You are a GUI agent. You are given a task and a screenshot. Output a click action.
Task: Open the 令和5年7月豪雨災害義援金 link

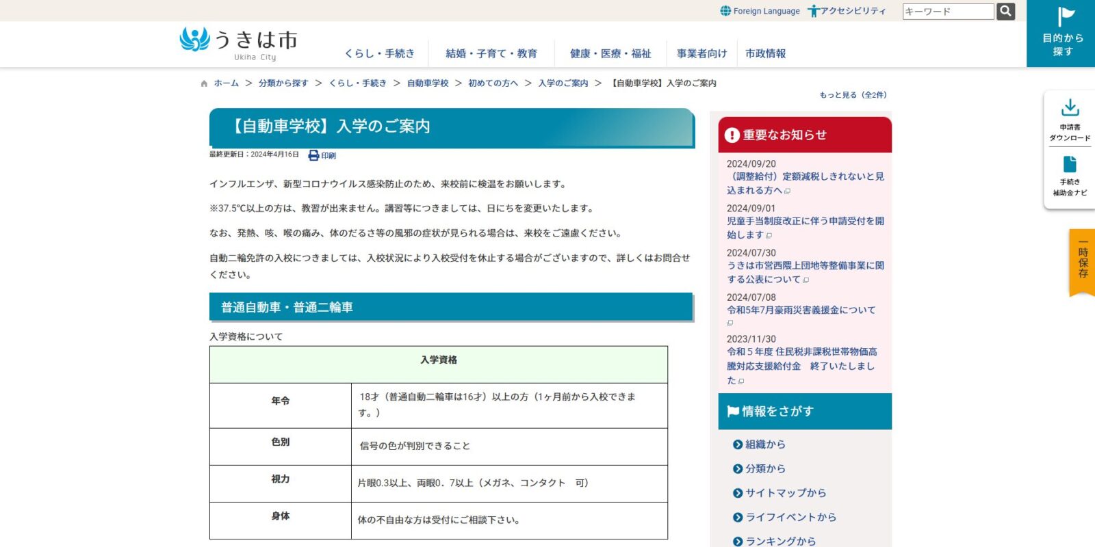pos(801,310)
